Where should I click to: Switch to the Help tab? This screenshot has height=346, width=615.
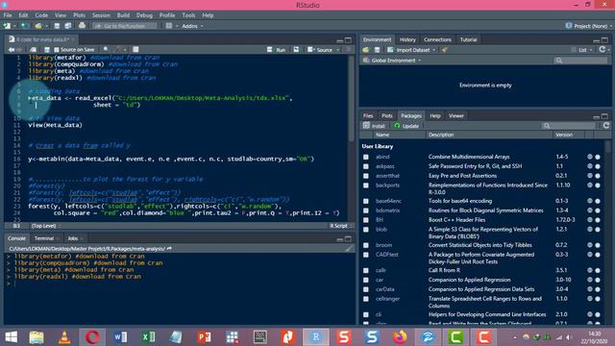tap(435, 115)
